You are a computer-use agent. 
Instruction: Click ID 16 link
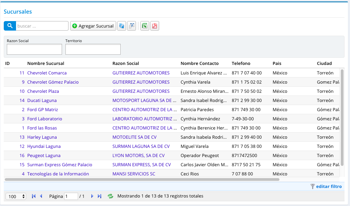tap(22, 155)
